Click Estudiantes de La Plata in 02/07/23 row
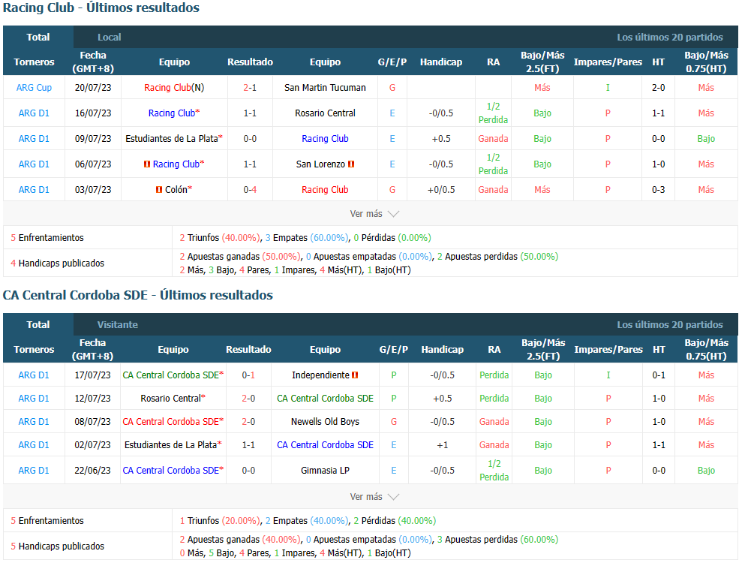742x563 pixels. [x=171, y=445]
